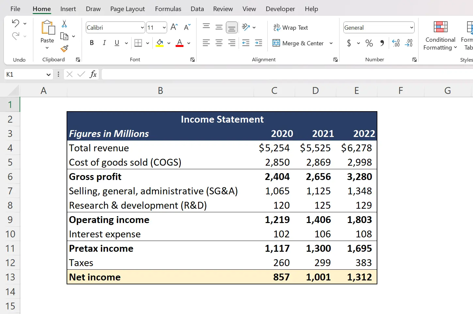Enable Wrap Text for the selection

pyautogui.click(x=291, y=27)
